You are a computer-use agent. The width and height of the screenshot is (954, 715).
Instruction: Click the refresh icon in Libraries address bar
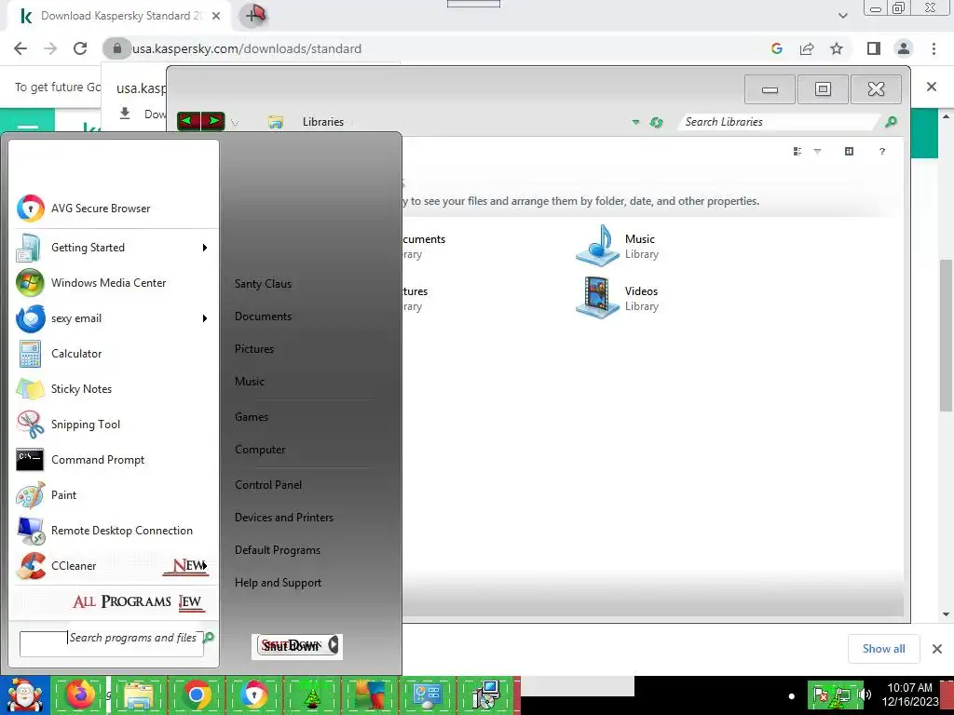[x=656, y=122]
